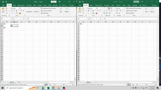The height and width of the screenshot is (90, 161).
Task: Save the Book1 workbook via toolbar icon
Action: pos(3,2)
